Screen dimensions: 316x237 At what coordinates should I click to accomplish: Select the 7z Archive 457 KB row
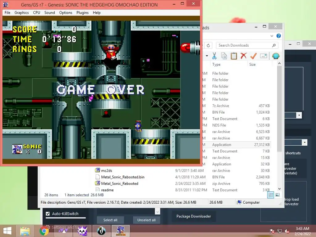coord(236,106)
